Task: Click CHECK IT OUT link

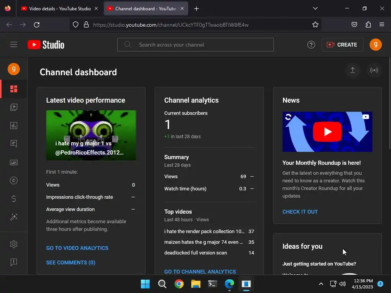Action: [300, 212]
